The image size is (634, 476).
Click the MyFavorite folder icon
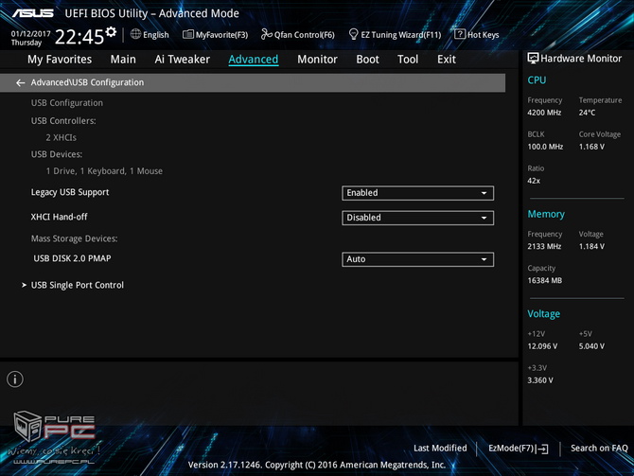click(188, 34)
